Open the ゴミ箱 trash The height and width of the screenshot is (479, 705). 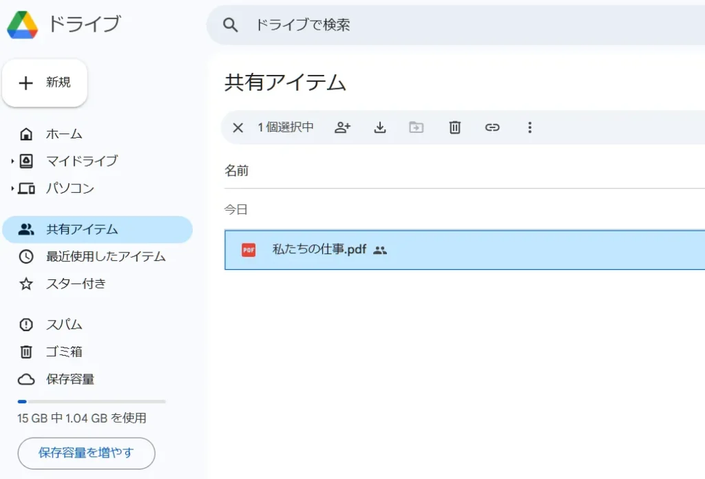64,352
